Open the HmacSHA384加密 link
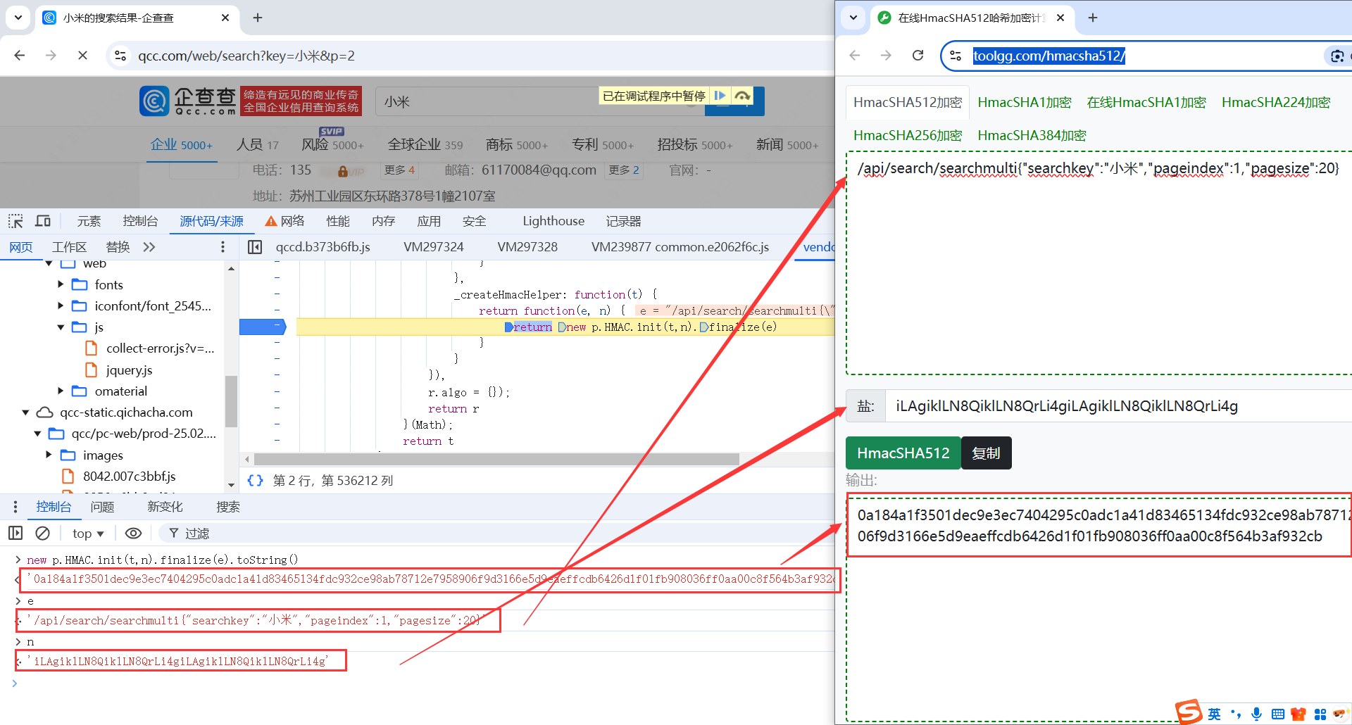The image size is (1352, 725). point(1032,135)
